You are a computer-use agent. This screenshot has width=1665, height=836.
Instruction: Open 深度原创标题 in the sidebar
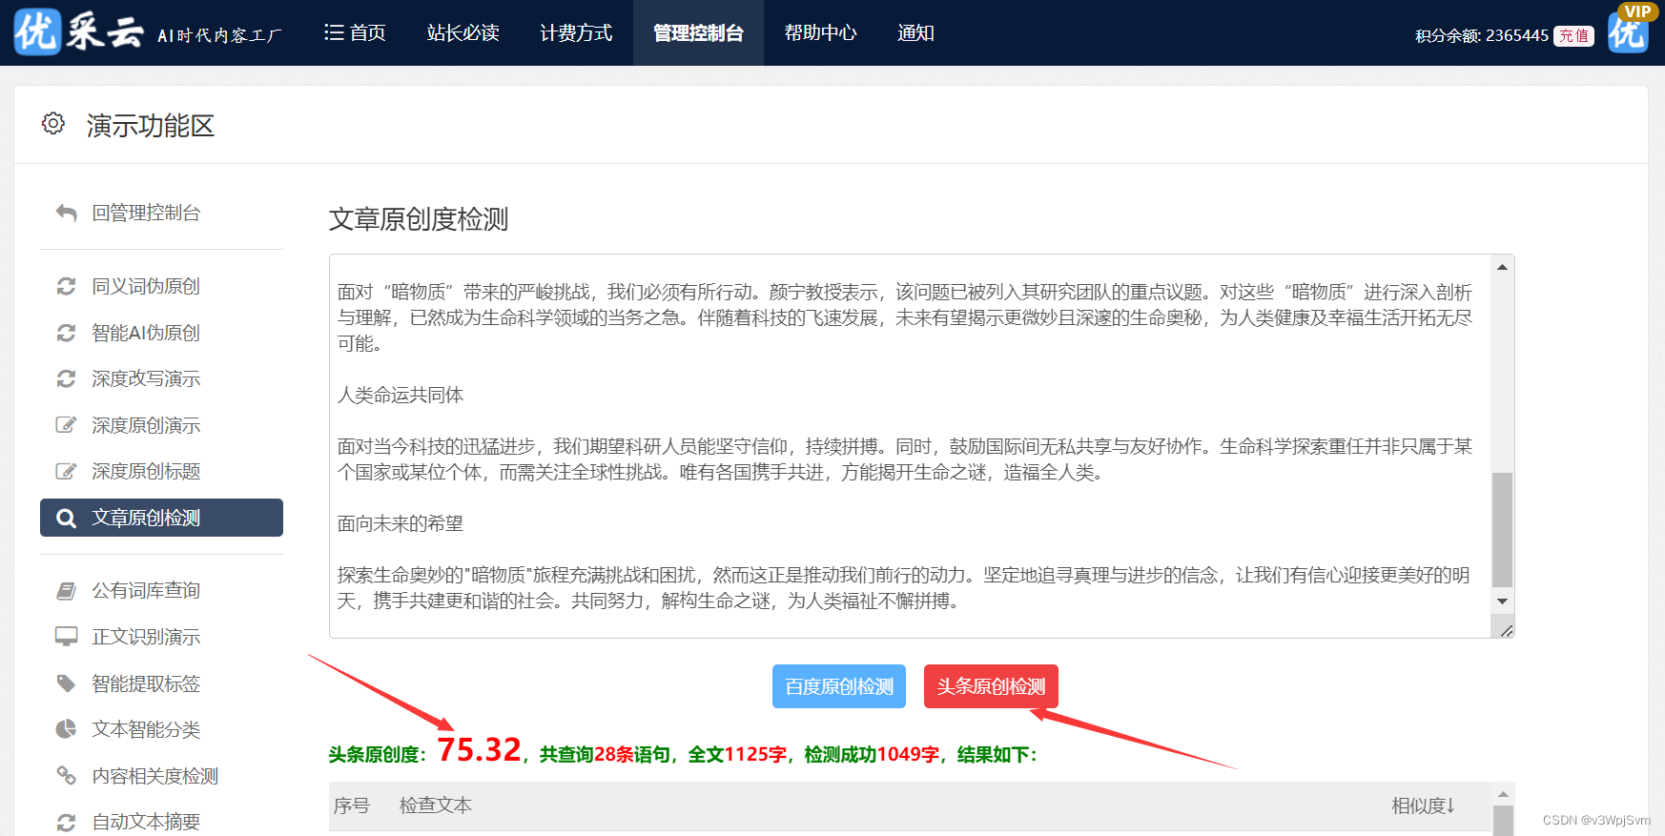point(146,471)
